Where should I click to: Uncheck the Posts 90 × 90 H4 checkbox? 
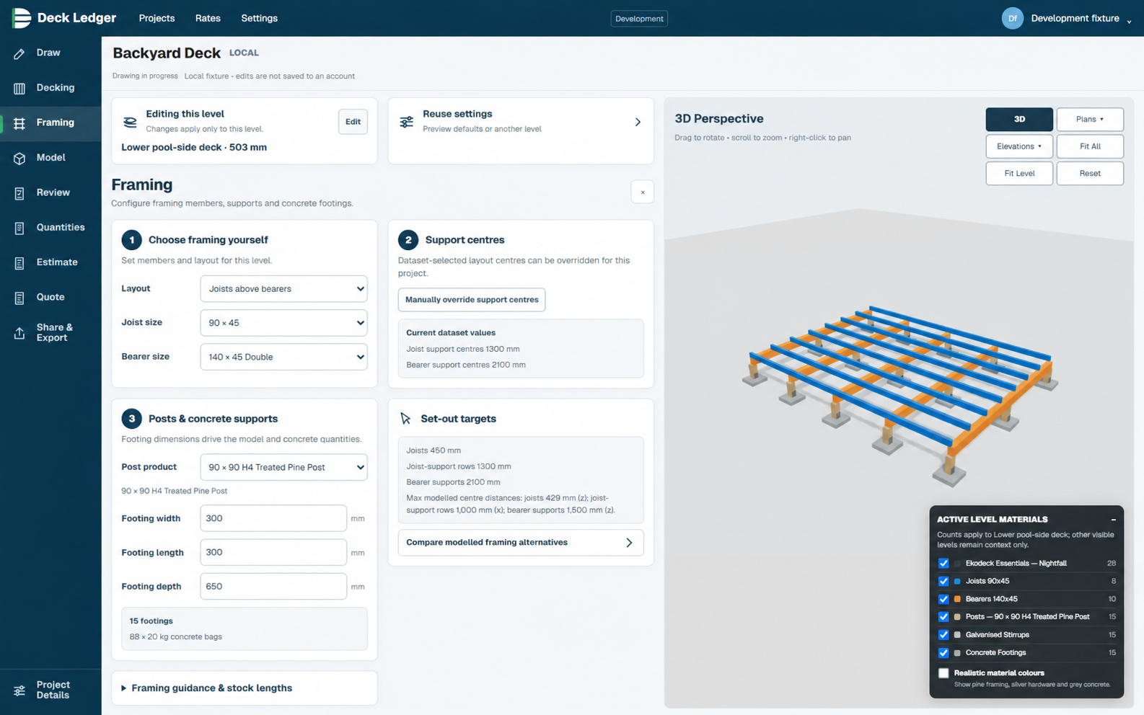(x=943, y=617)
